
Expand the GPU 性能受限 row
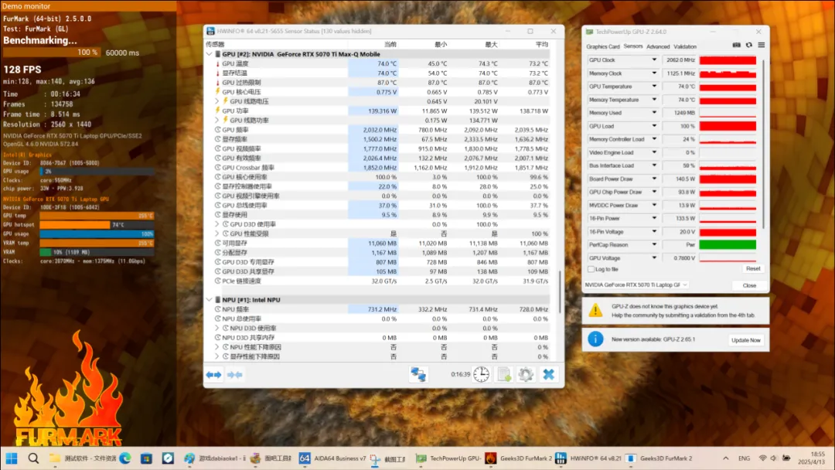coord(217,233)
